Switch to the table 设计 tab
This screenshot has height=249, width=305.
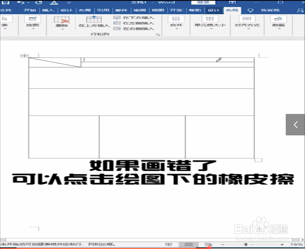(213, 10)
